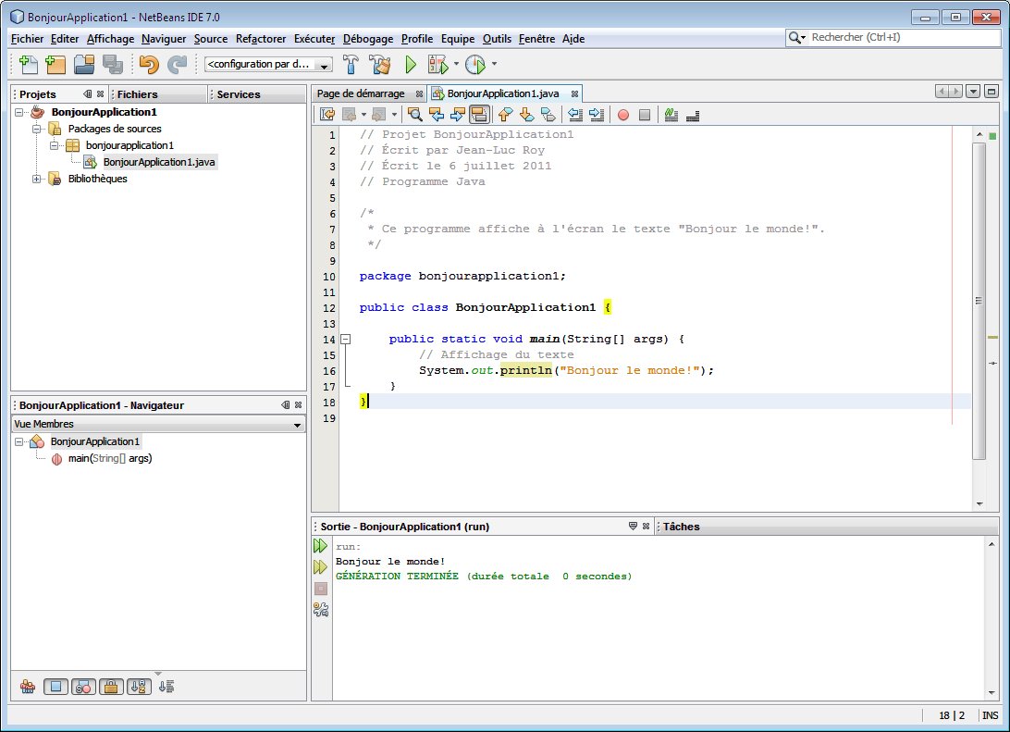The width and height of the screenshot is (1010, 732).
Task: Switch to Page de démarrage tab
Action: click(361, 94)
